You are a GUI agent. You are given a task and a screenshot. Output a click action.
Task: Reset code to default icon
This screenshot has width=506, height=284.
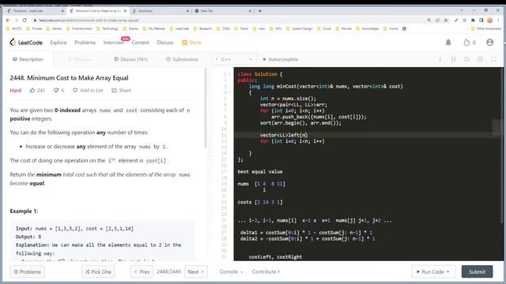[x=466, y=59]
